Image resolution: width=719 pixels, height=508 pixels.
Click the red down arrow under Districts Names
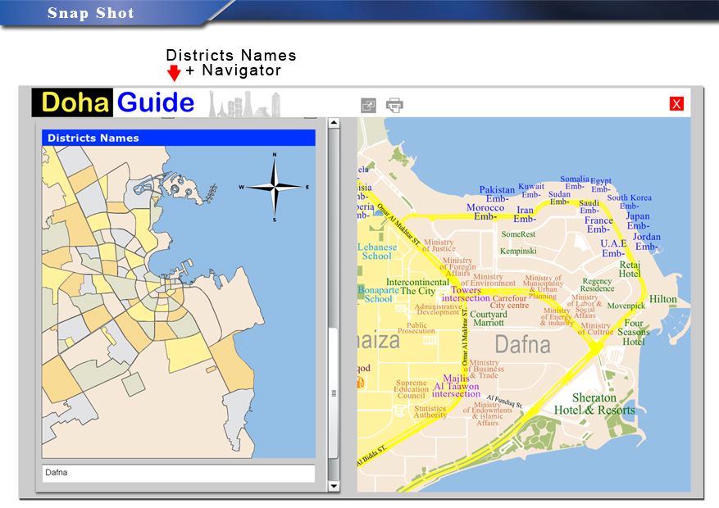pos(174,74)
